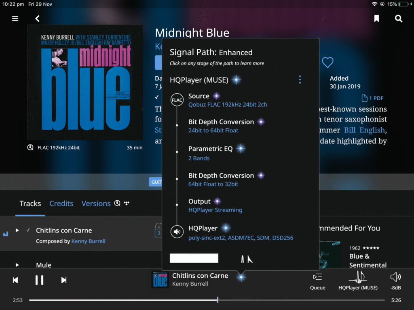Open Qobuz FLAC 192kHz 24bit 2ch details
The height and width of the screenshot is (310, 414).
point(228,105)
